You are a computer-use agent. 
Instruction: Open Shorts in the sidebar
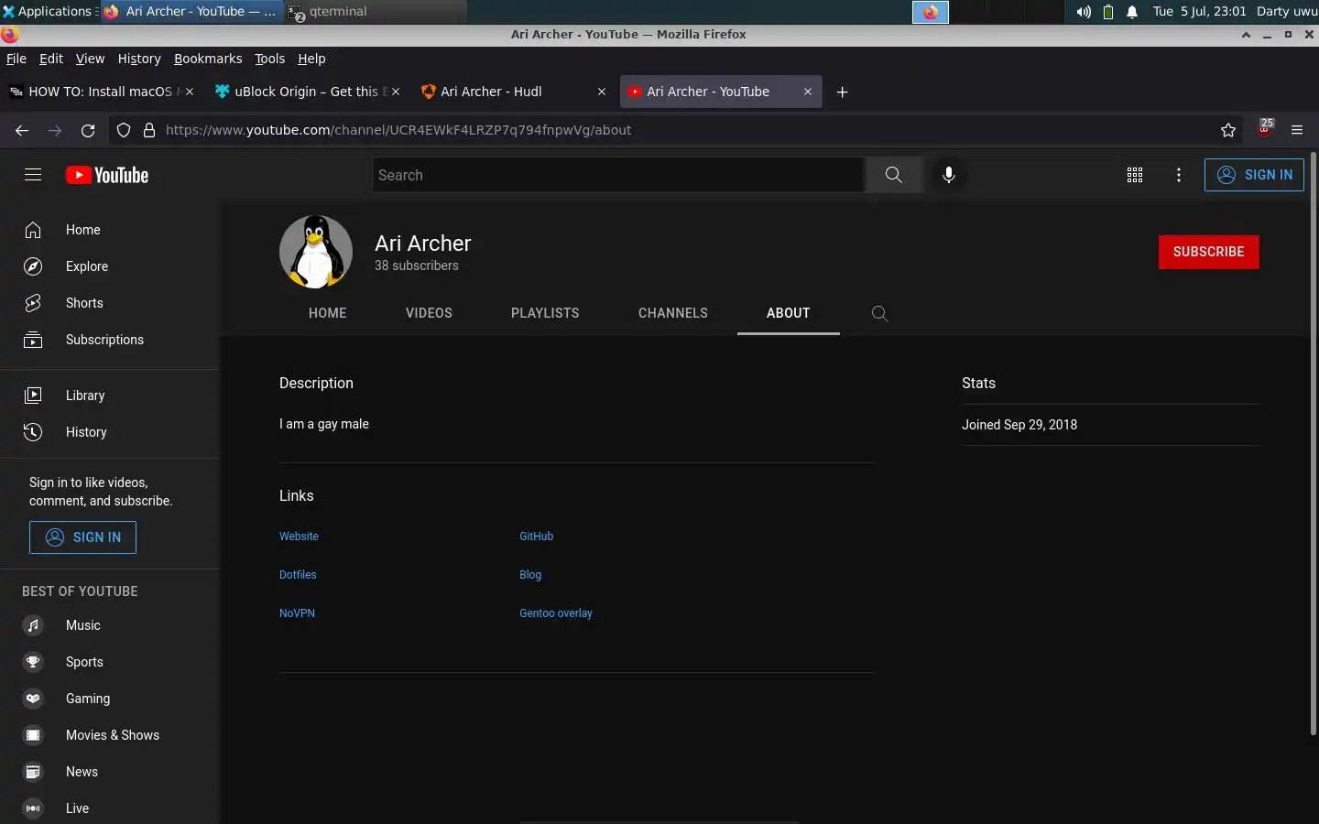pyautogui.click(x=110, y=303)
